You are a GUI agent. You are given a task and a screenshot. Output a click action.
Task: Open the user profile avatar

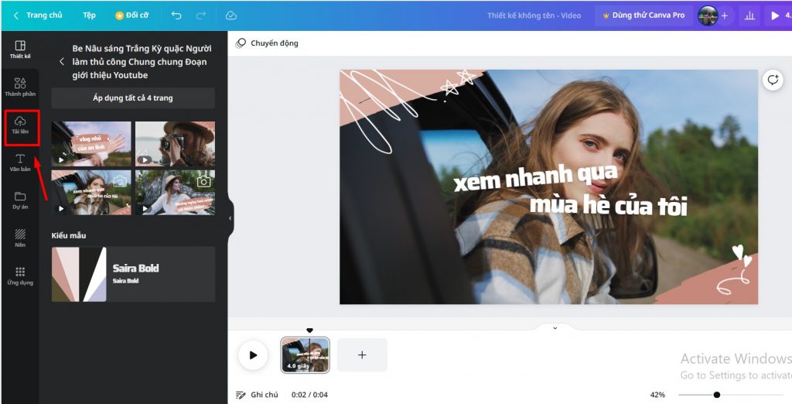[707, 15]
